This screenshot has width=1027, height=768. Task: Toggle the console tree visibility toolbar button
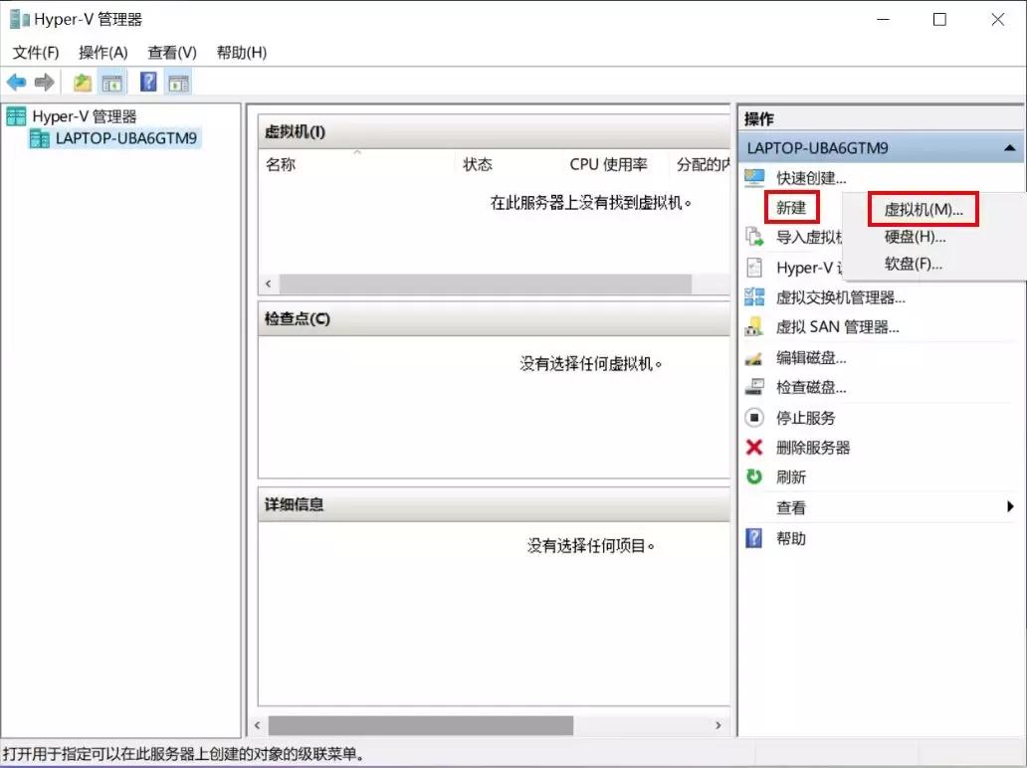tap(112, 82)
